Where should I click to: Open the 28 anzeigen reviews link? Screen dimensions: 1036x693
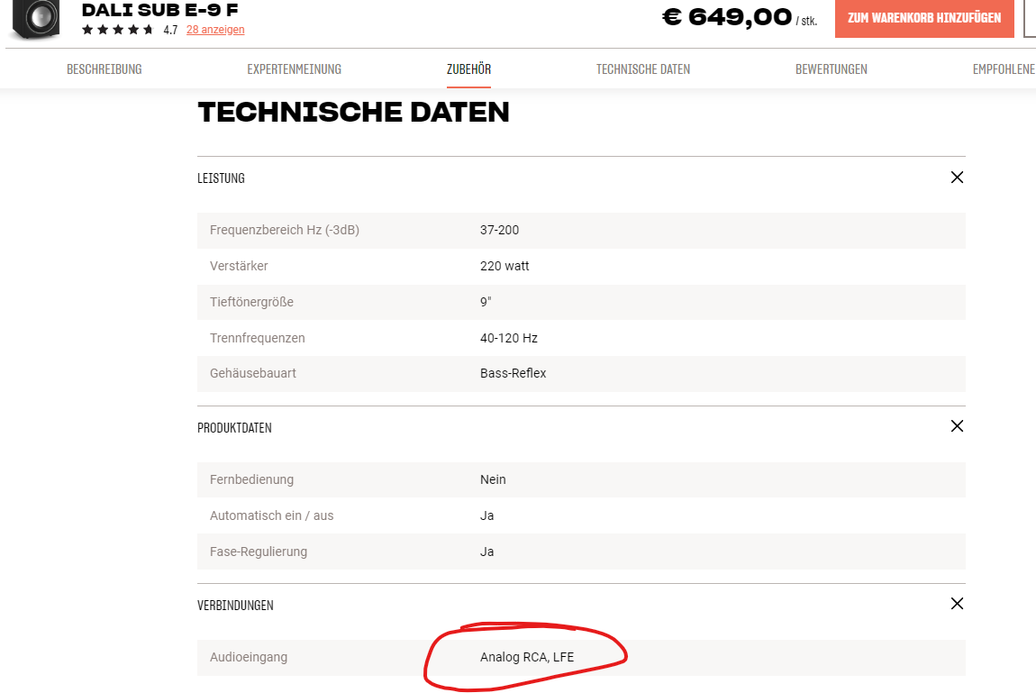(215, 30)
